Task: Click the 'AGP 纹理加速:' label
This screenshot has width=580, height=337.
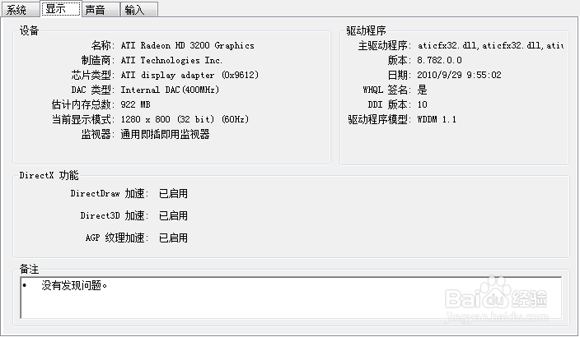Action: click(117, 238)
